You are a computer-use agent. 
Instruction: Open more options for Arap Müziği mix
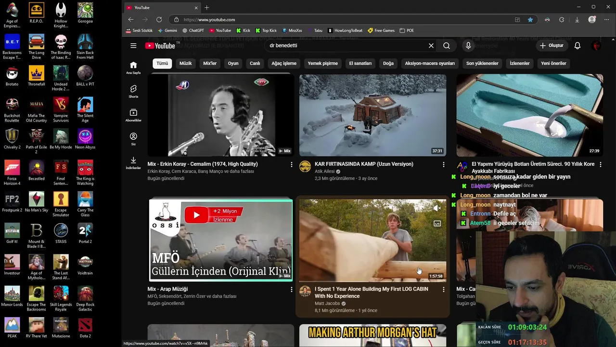(x=291, y=290)
